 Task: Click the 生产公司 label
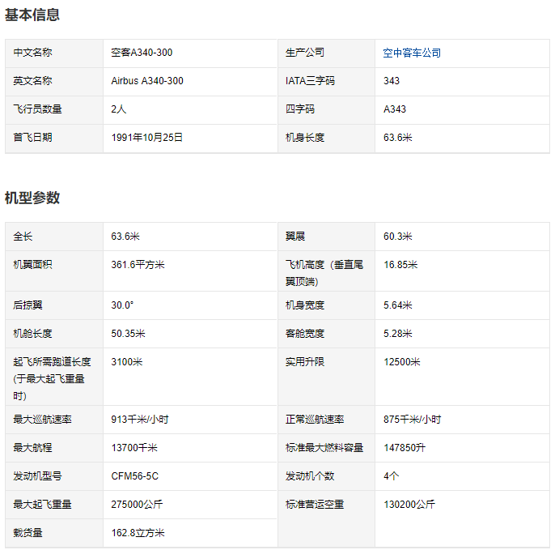[305, 53]
